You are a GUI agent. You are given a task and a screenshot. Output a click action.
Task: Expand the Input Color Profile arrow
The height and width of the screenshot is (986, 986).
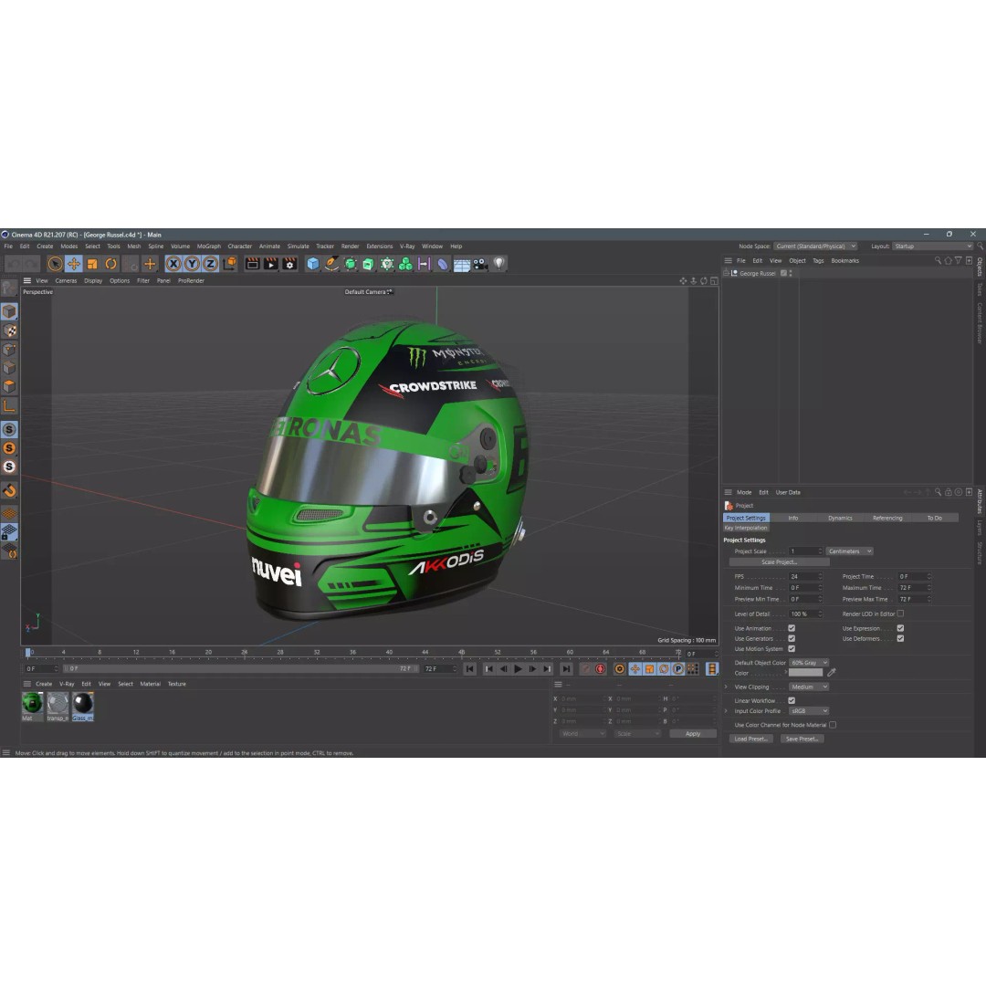point(727,711)
